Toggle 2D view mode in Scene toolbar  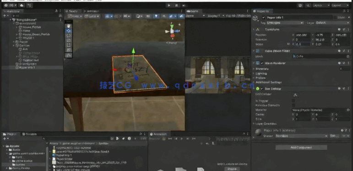tap(148, 16)
